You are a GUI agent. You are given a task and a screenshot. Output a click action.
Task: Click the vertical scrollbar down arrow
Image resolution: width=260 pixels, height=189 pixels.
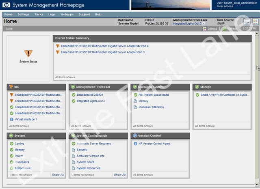pyautogui.click(x=257, y=184)
